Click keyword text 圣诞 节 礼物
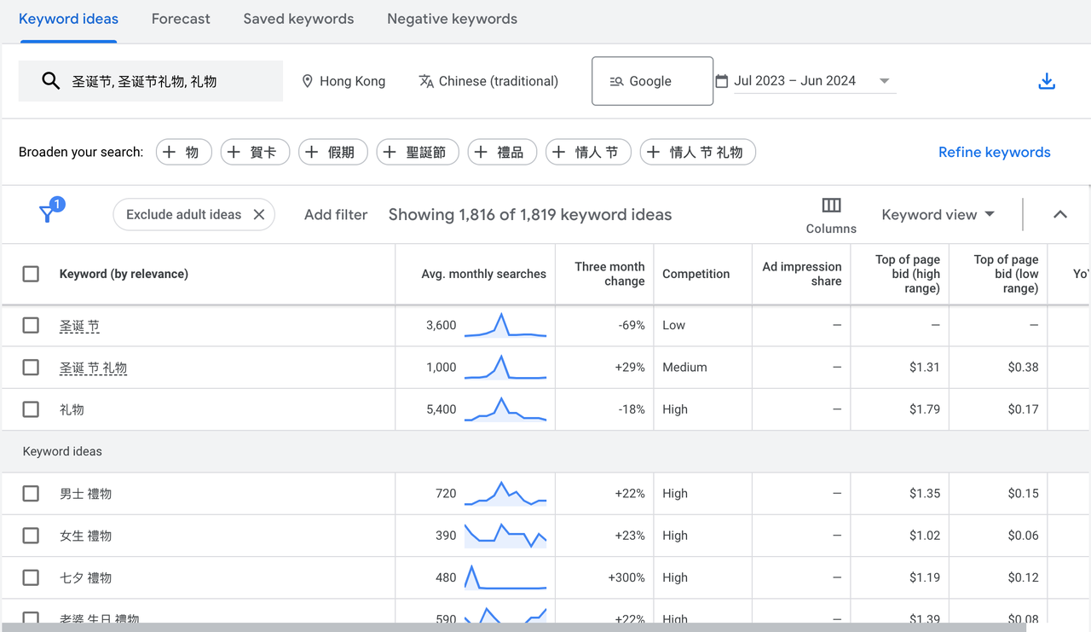This screenshot has width=1091, height=632. [x=93, y=368]
